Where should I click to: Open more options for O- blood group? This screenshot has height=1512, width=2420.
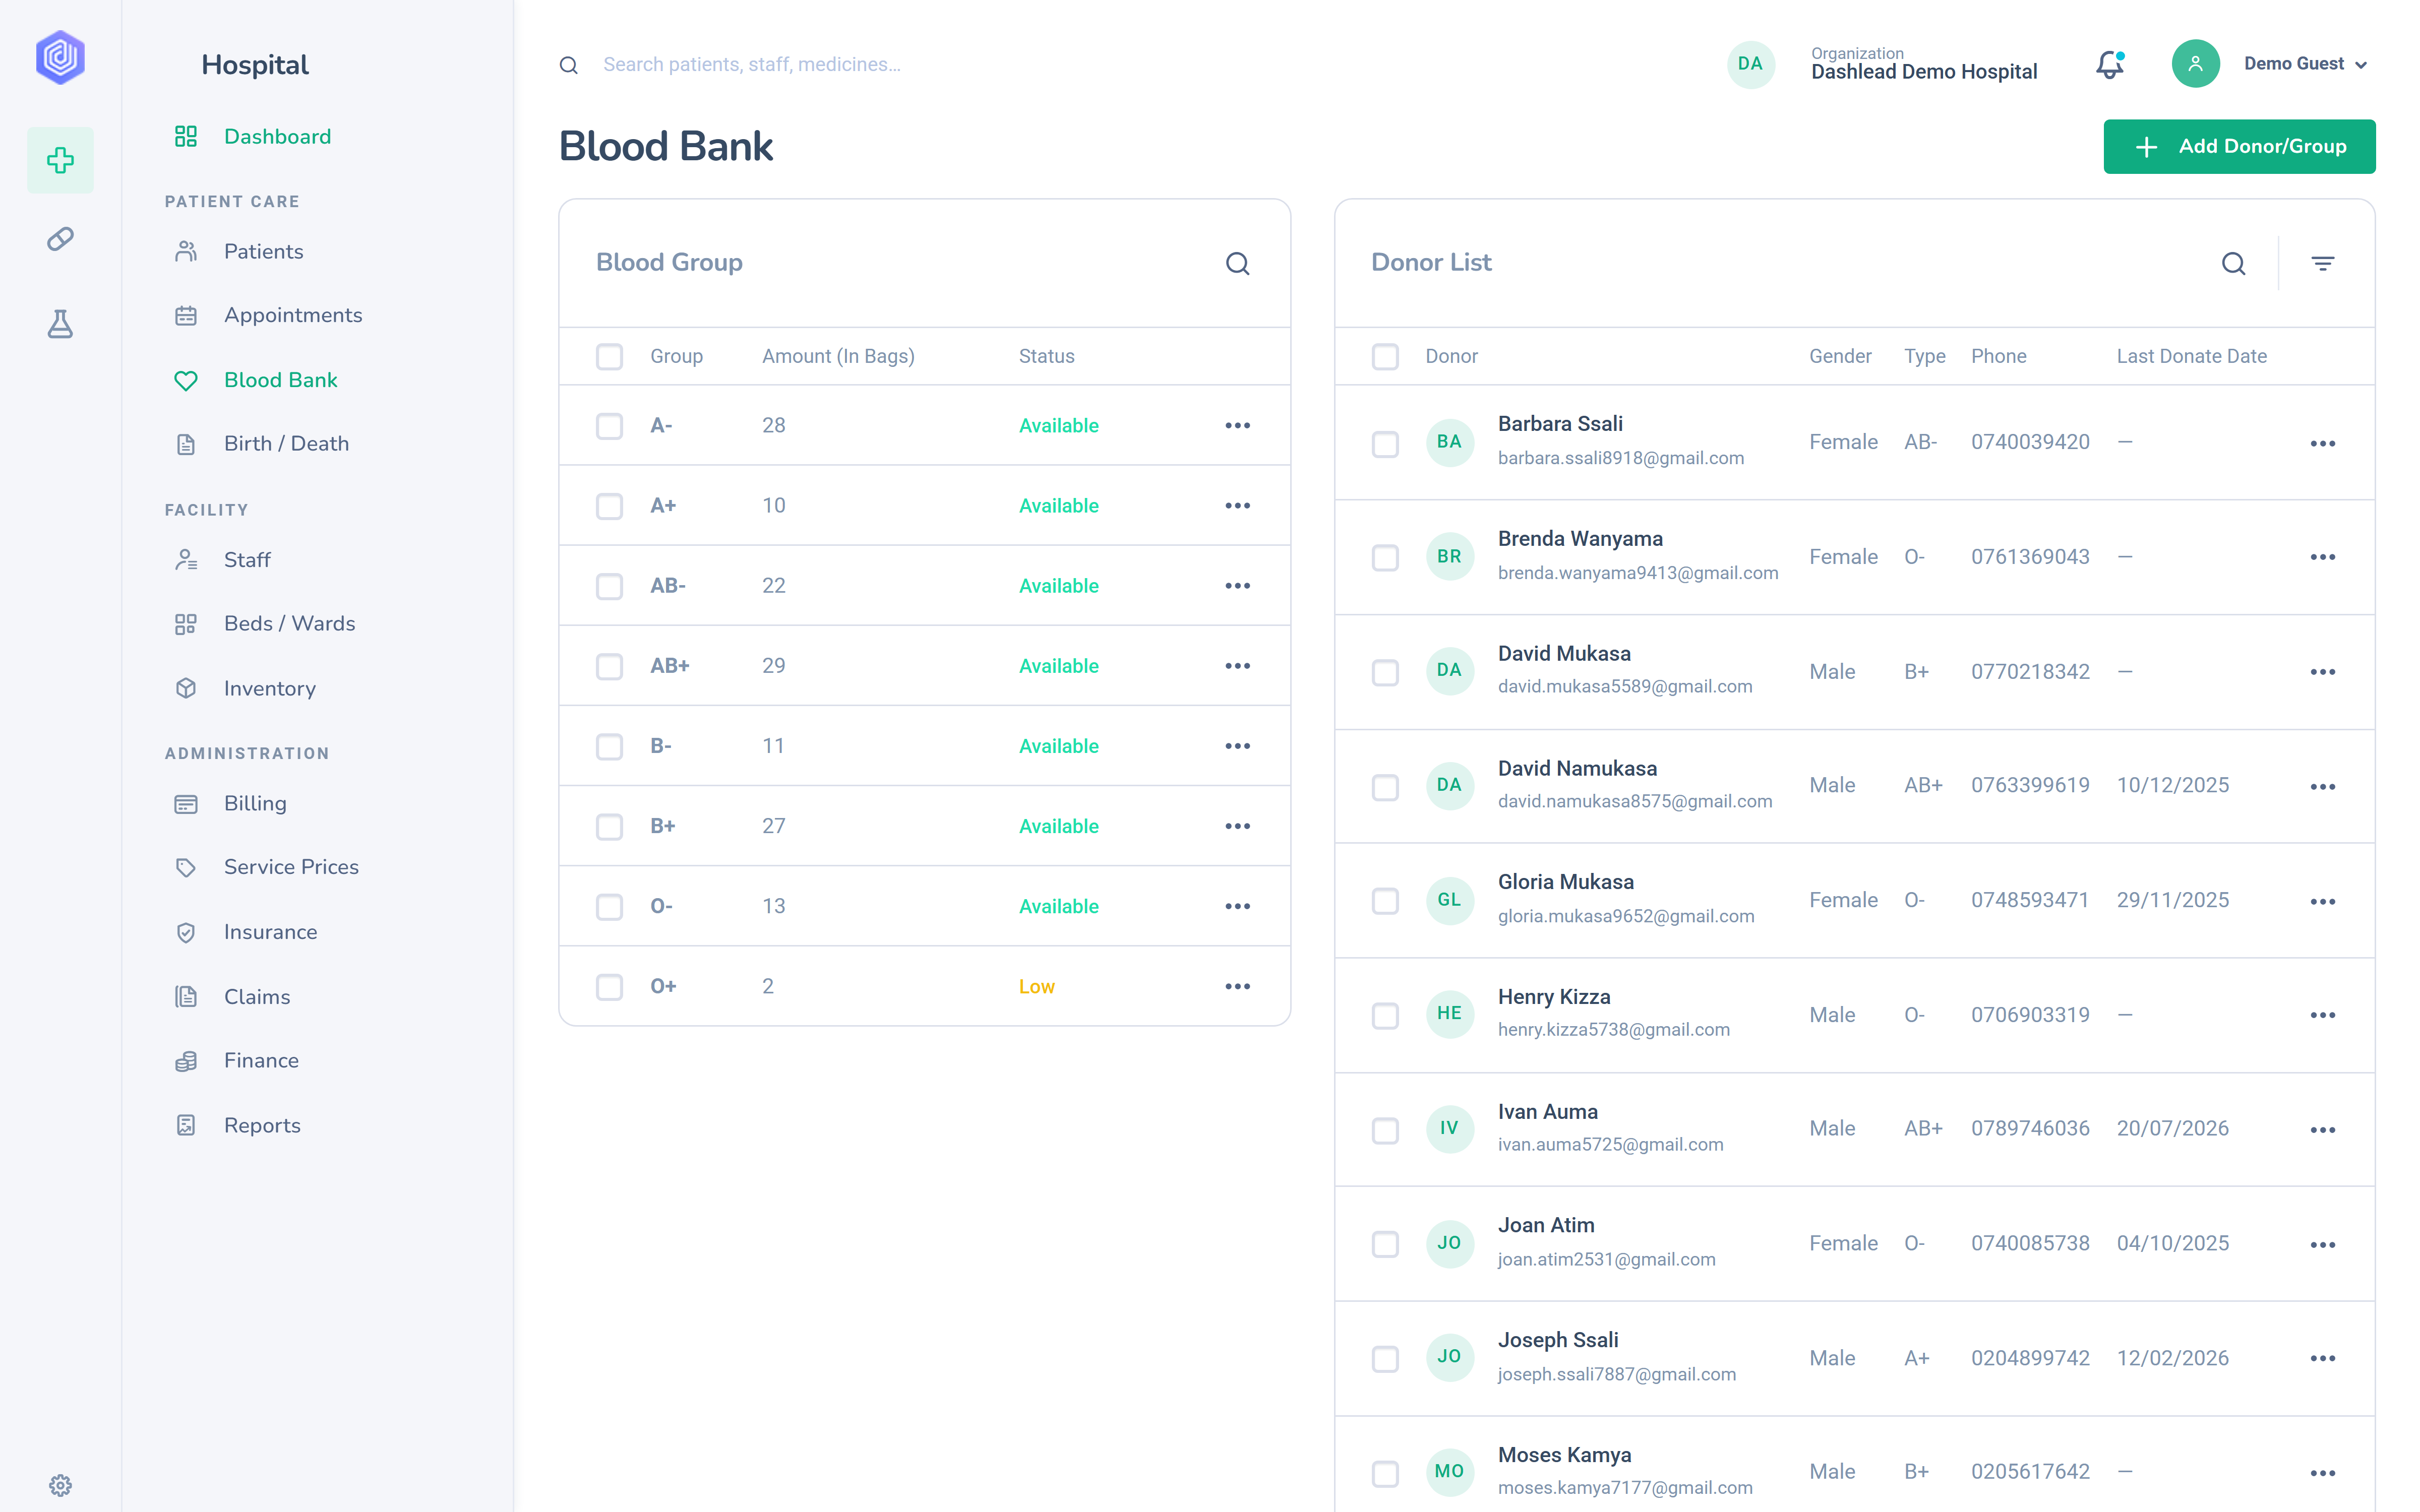[x=1237, y=905]
